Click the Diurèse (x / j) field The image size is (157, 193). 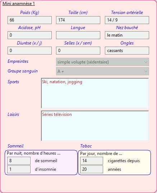click(x=29, y=51)
